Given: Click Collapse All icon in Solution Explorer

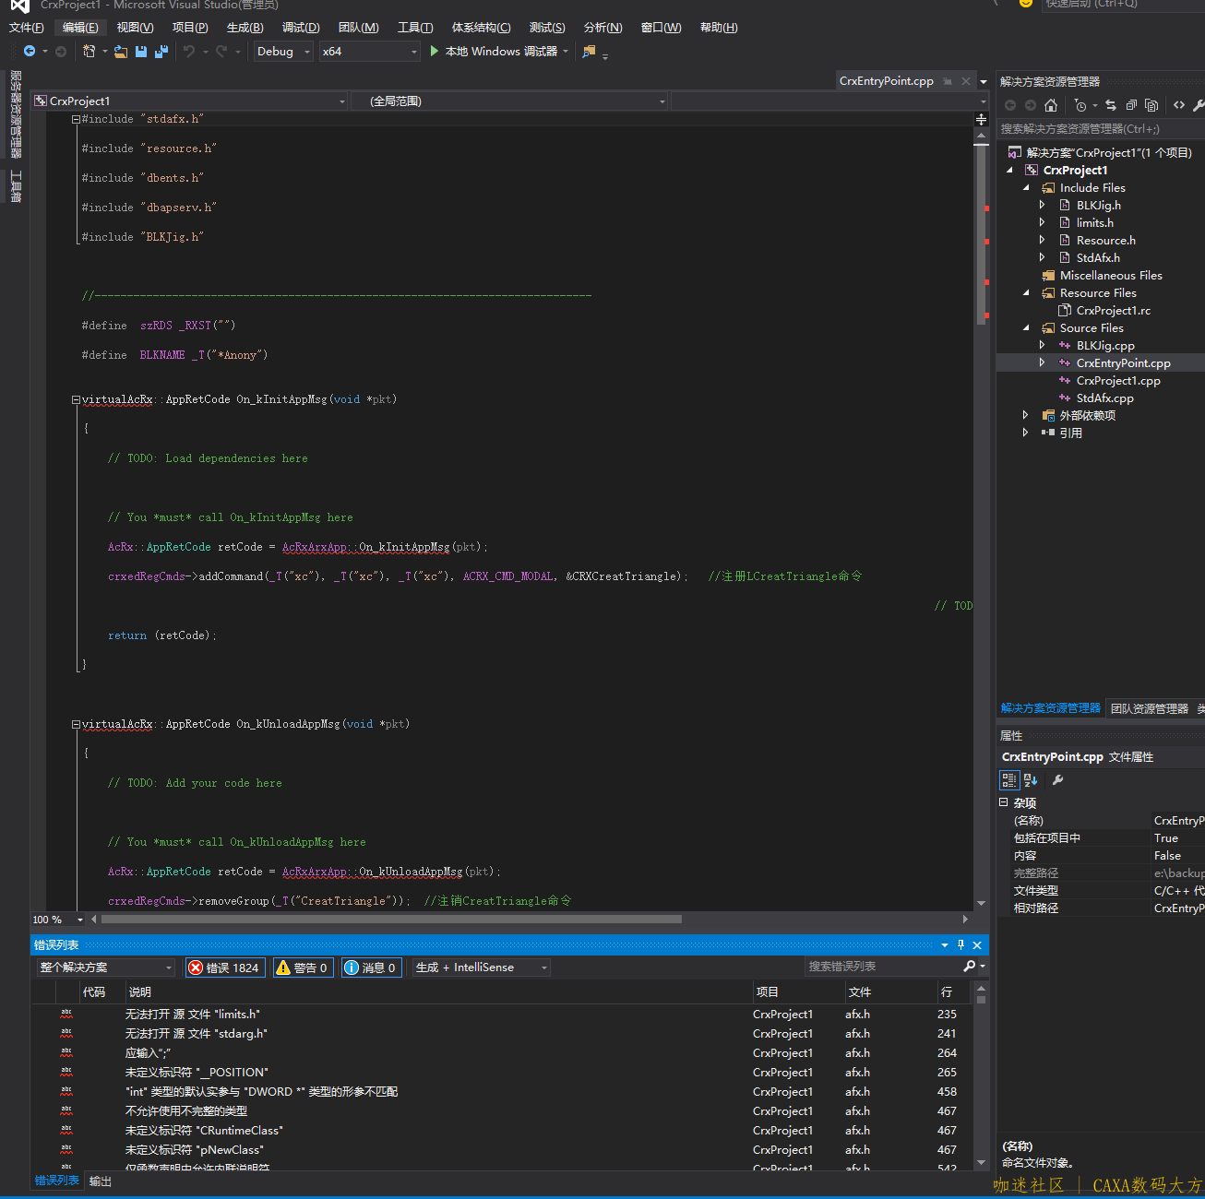Looking at the screenshot, I should pos(1131,105).
